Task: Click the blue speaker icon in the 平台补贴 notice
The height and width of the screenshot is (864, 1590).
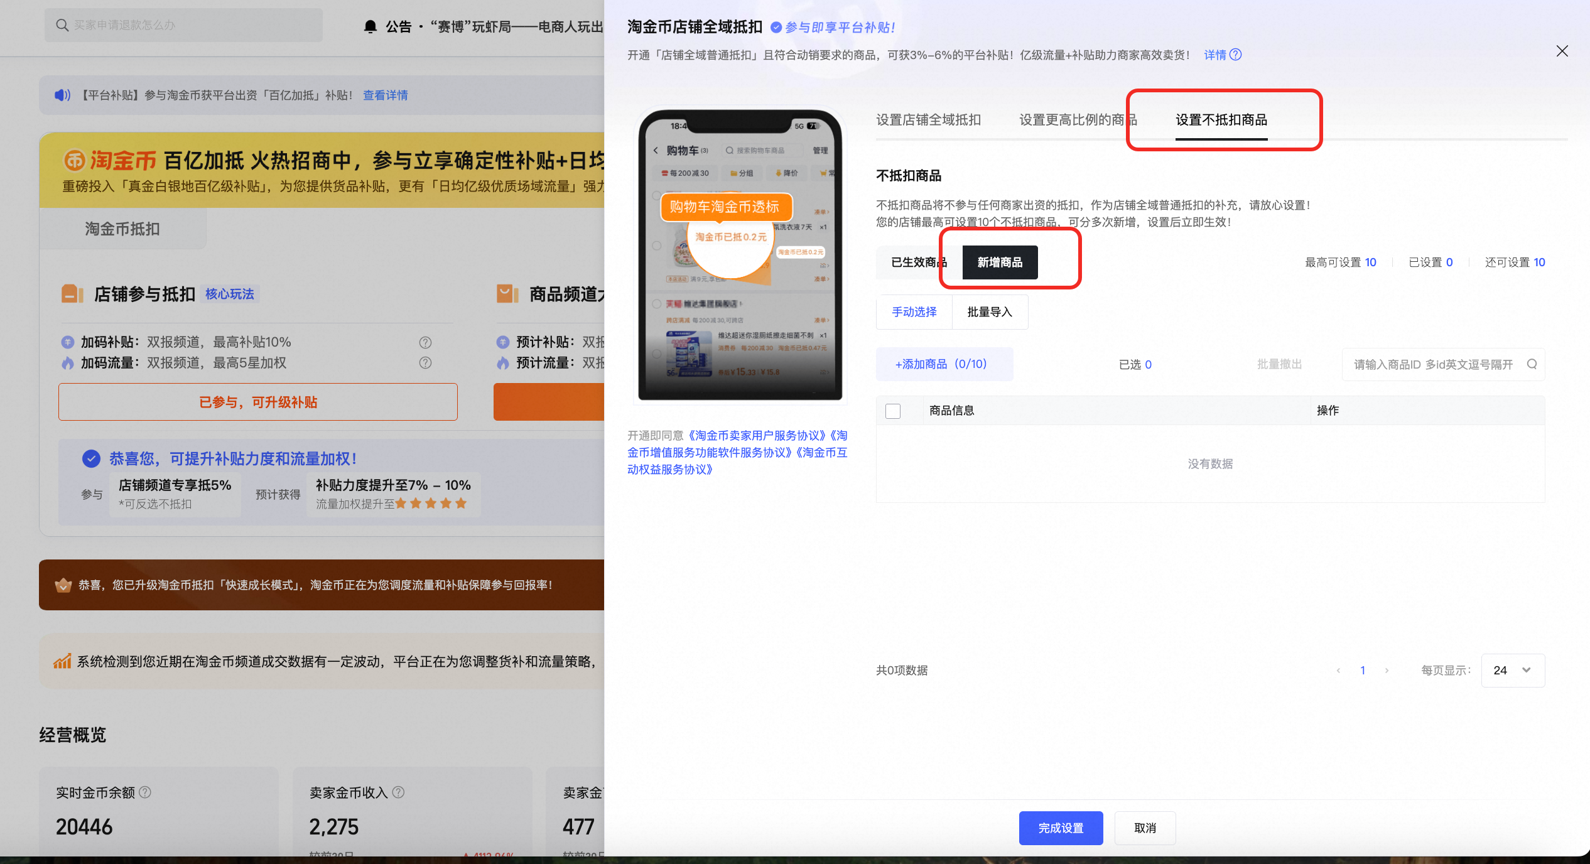Action: [x=62, y=95]
